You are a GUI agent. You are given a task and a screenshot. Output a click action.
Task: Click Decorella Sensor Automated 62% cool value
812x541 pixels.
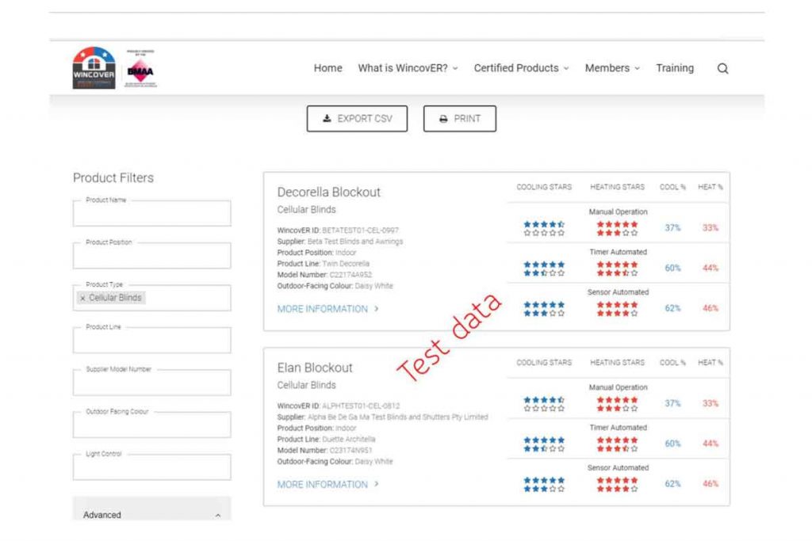[672, 308]
